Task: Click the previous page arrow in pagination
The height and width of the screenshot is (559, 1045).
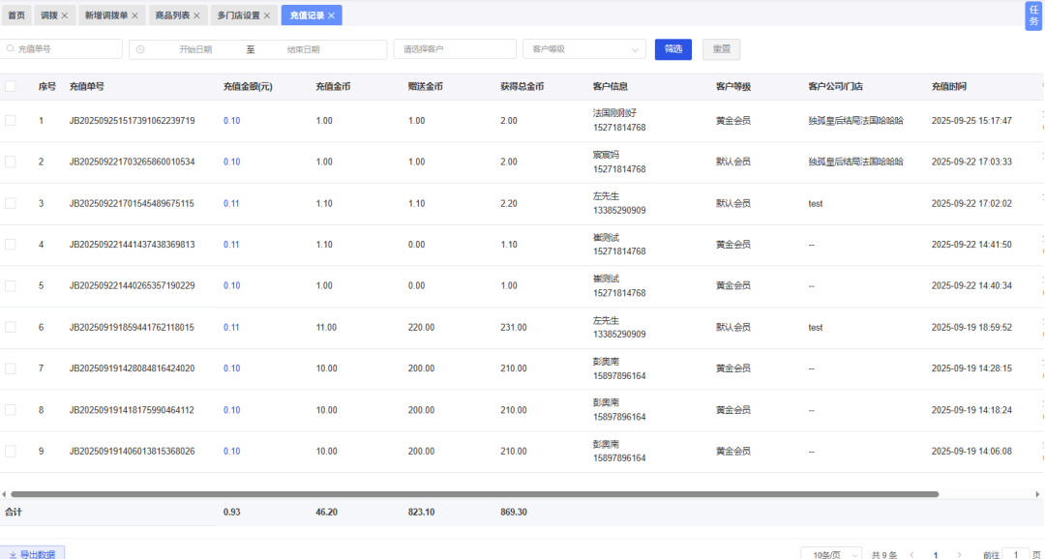Action: 911,555
